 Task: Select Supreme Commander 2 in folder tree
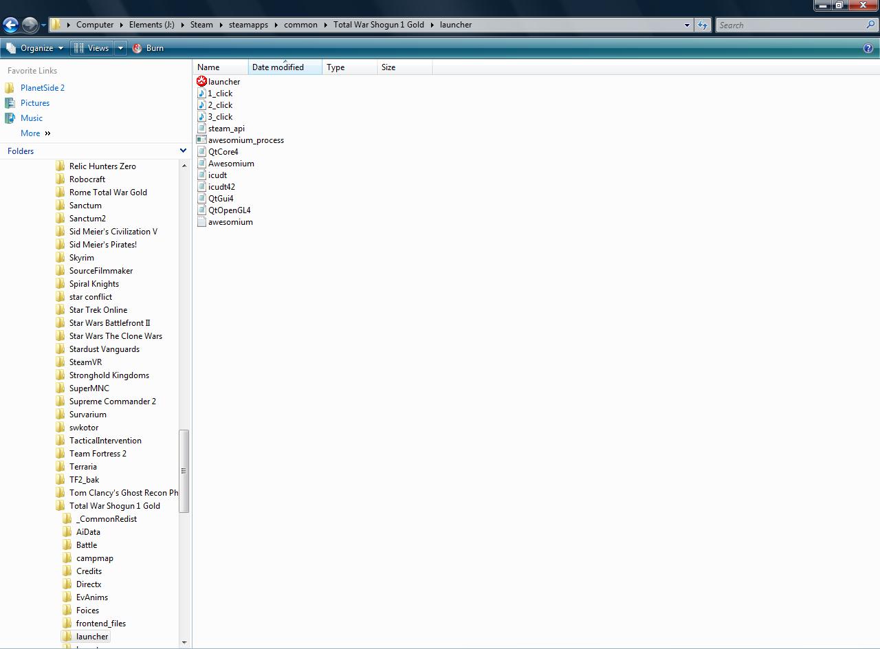coord(113,401)
